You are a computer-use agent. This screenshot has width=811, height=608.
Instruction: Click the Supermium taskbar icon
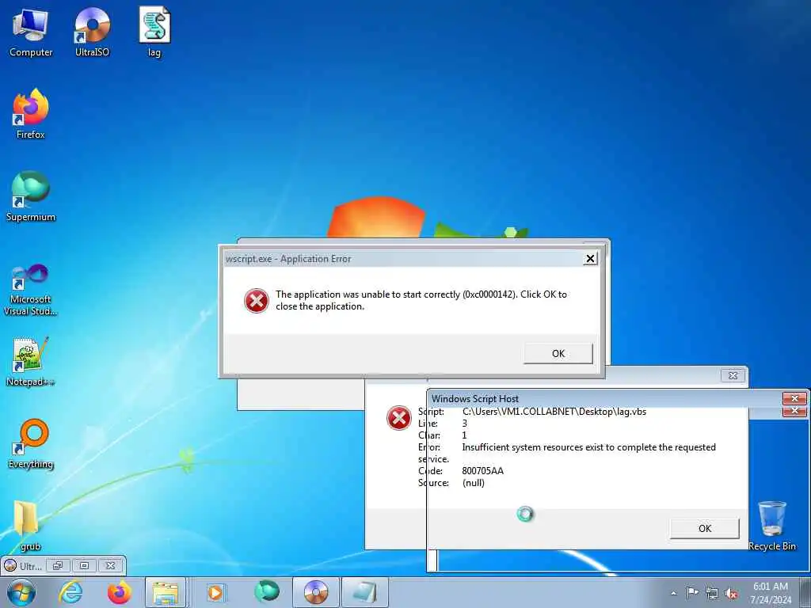point(266,592)
